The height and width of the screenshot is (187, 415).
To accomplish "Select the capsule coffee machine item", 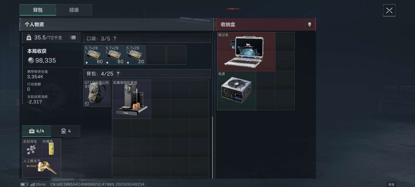I will click(x=131, y=99).
